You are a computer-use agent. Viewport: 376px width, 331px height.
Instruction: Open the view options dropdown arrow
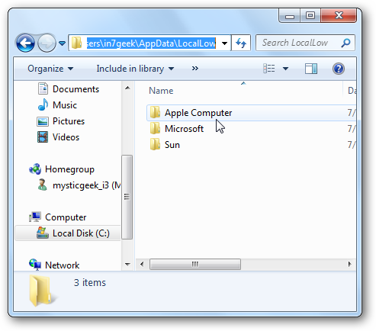click(x=285, y=69)
